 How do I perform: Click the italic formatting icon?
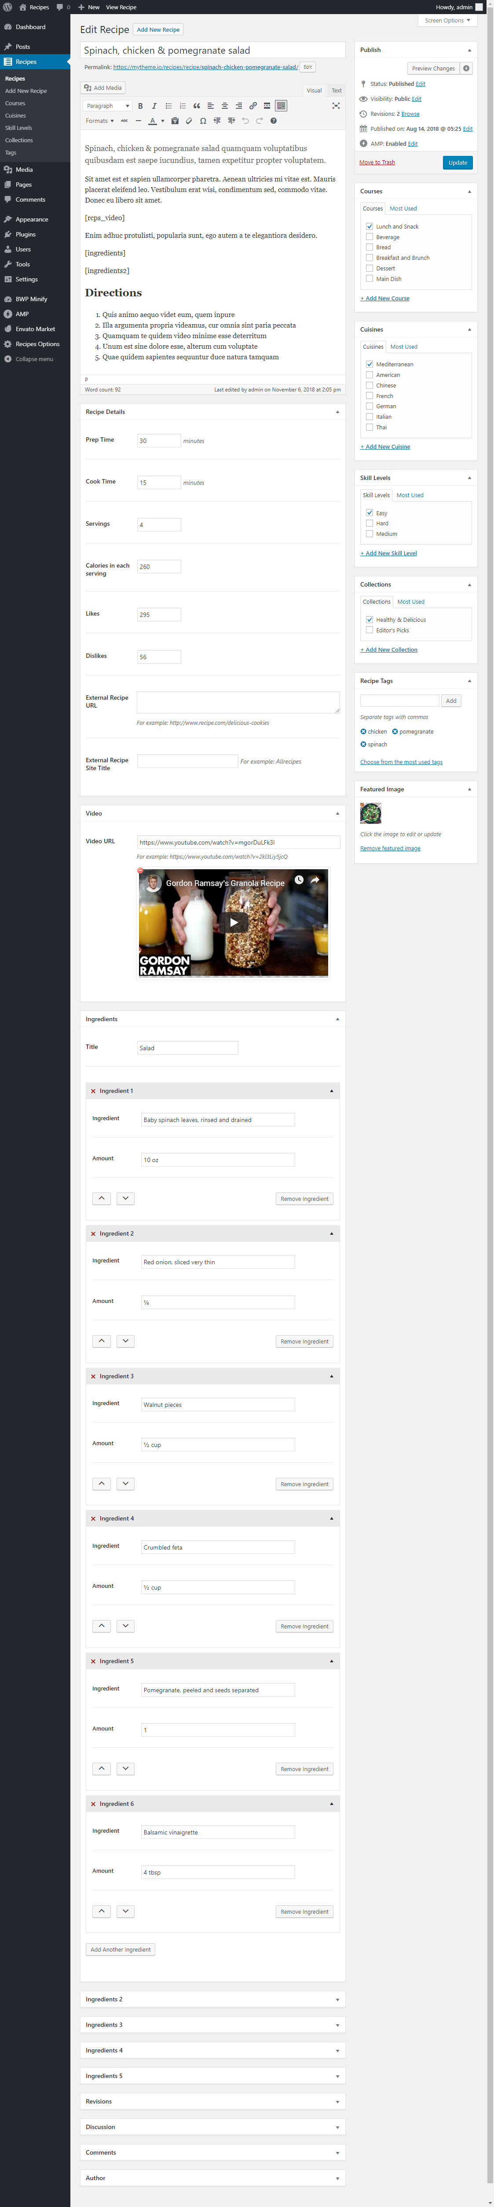[154, 106]
